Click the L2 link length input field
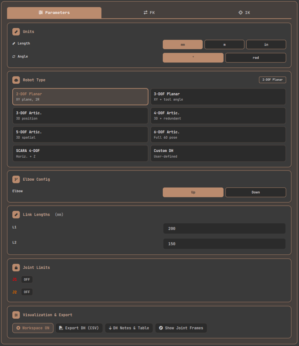This screenshot has width=299, height=346. pos(224,243)
